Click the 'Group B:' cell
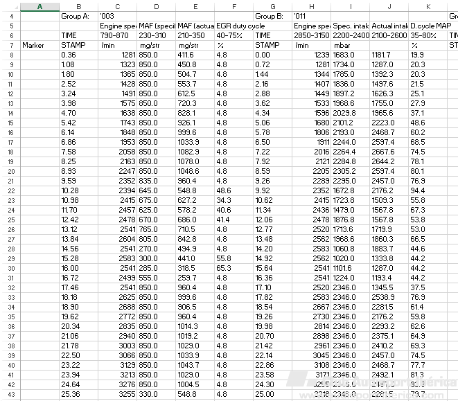The width and height of the screenshot is (458, 401). coord(272,15)
